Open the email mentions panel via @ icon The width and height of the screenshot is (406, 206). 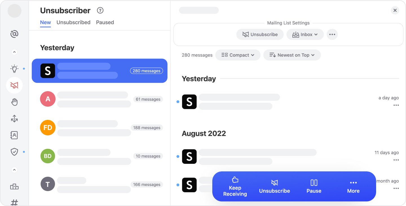click(14, 34)
